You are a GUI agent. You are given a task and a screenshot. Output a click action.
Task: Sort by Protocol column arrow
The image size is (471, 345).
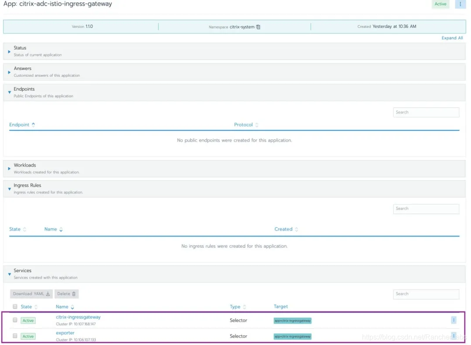pyautogui.click(x=256, y=125)
